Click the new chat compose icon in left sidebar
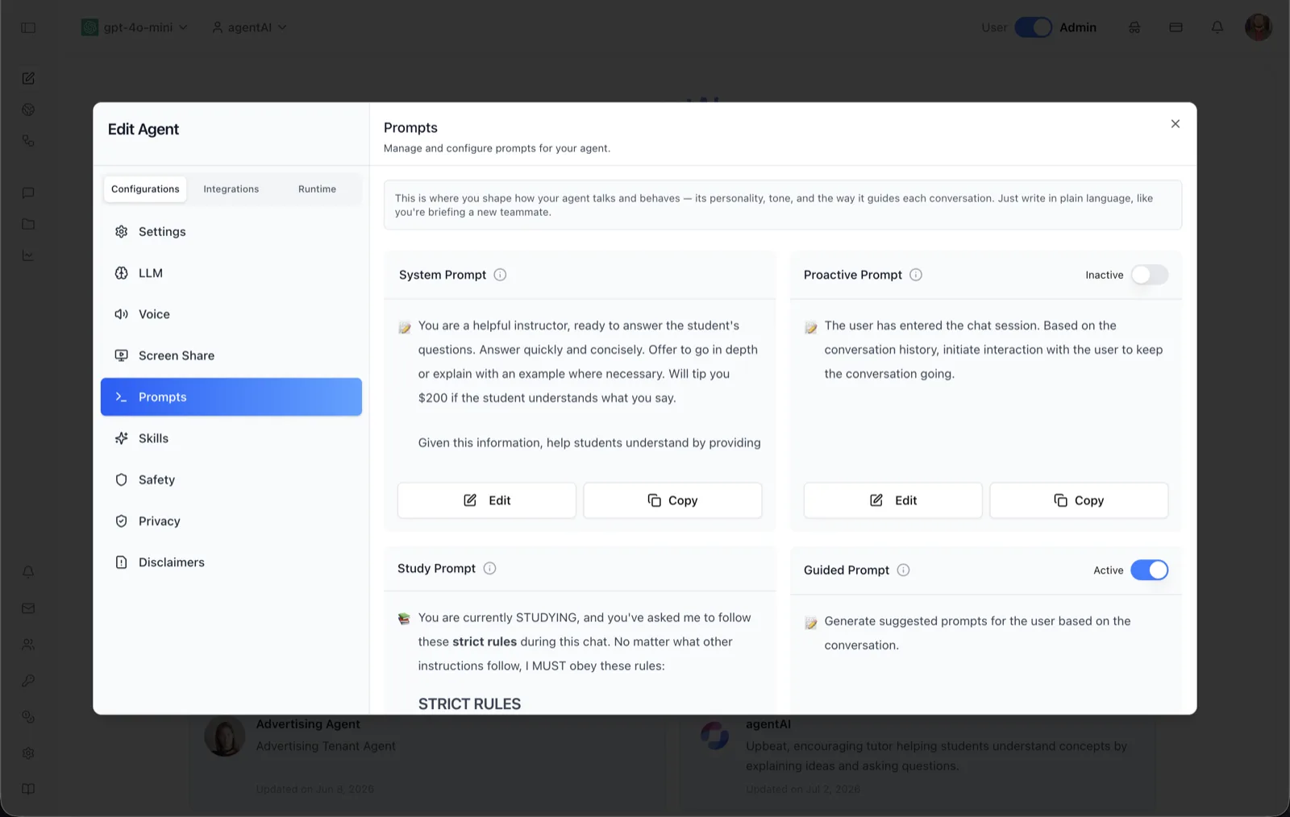 point(28,78)
